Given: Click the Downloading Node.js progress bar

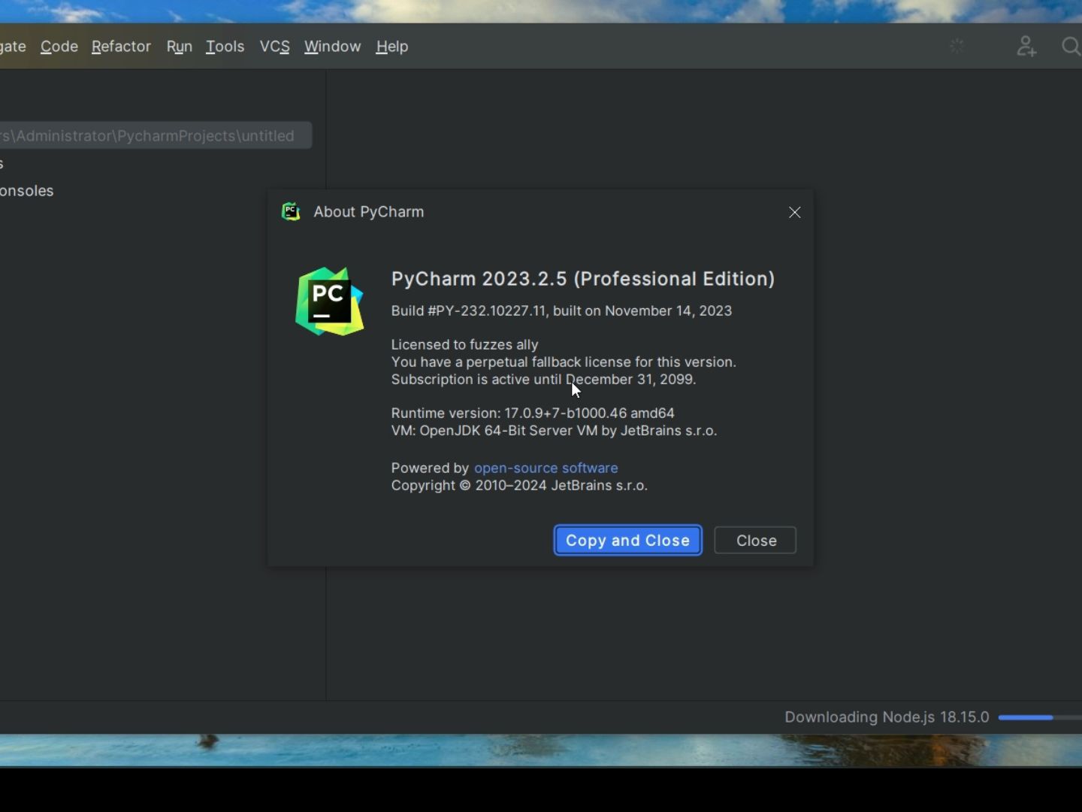Looking at the screenshot, I should pyautogui.click(x=1040, y=717).
